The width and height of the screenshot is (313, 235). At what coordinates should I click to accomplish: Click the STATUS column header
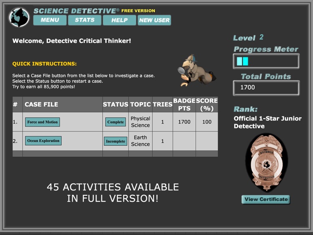(115, 104)
